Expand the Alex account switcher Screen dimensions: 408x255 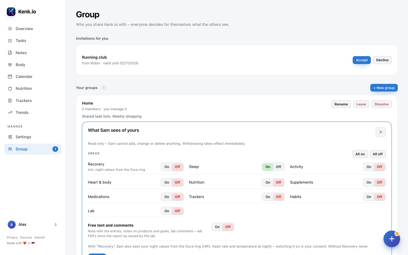click(56, 225)
